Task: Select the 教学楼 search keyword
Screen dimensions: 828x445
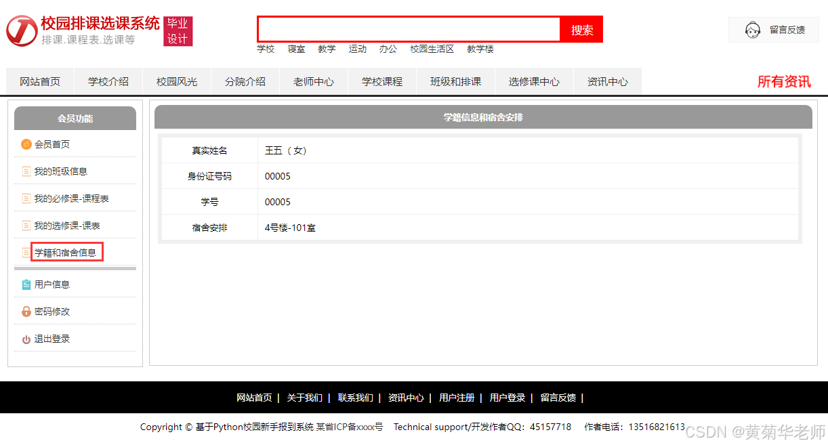Action: click(x=480, y=49)
